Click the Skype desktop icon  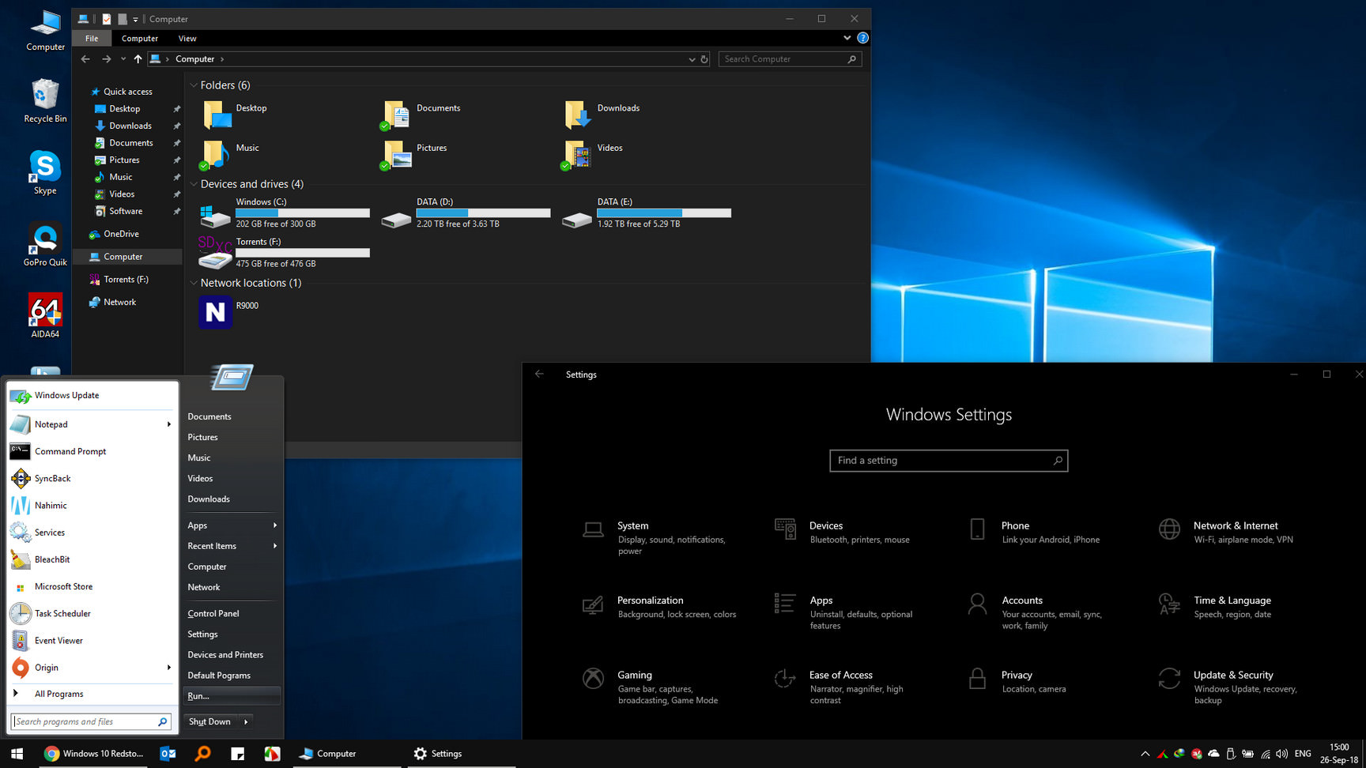pyautogui.click(x=45, y=173)
